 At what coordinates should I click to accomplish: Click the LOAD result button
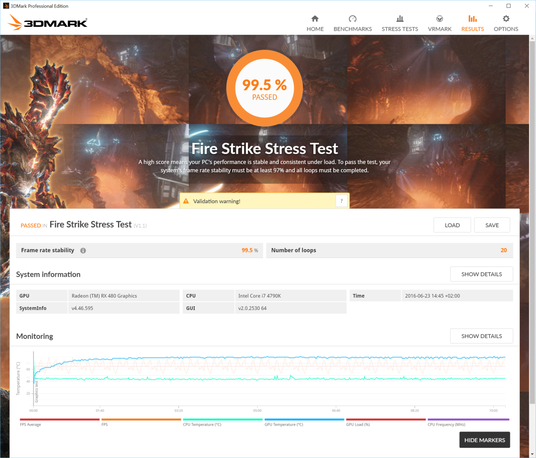(452, 225)
